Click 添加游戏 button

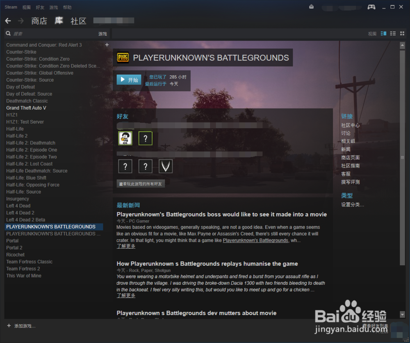click(x=21, y=326)
